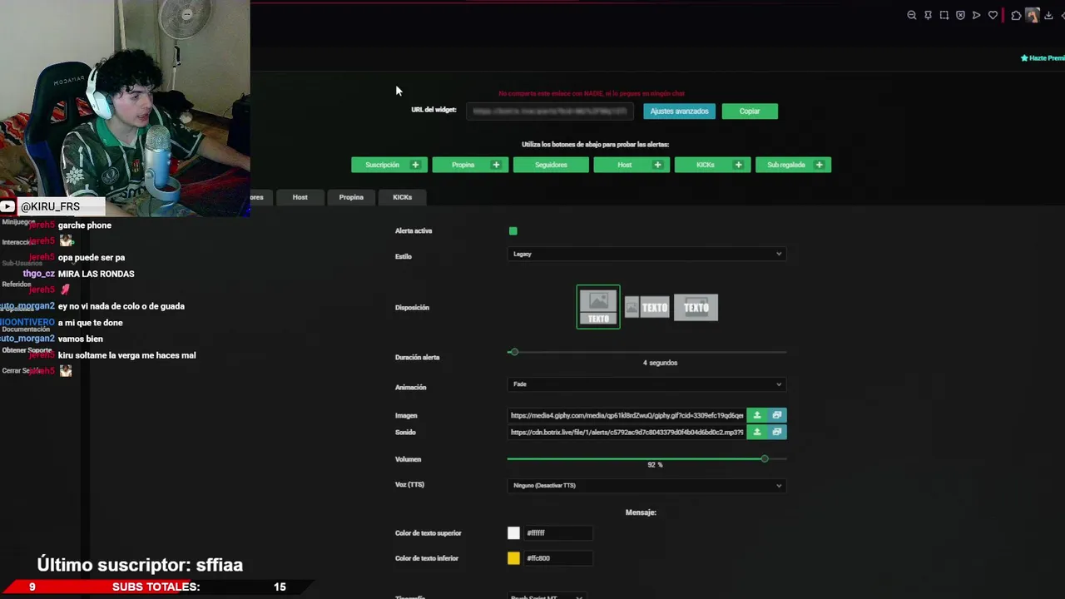Click the zoom out magnifier icon in browser toolbar
The height and width of the screenshot is (599, 1065).
(912, 15)
